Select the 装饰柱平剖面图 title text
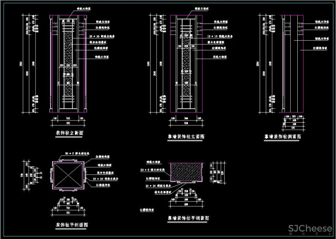Viewport: 336px width, 239px height. pyautogui.click(x=72, y=225)
